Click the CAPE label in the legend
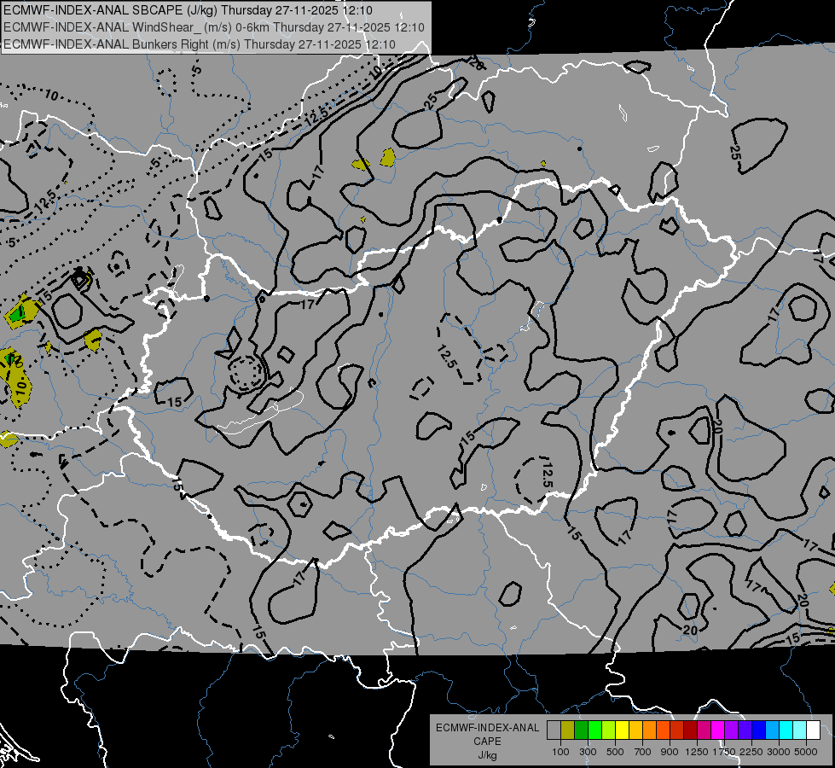 pos(487,742)
